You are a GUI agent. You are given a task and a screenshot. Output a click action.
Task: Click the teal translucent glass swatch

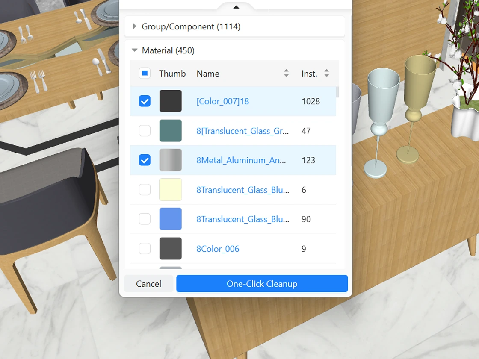(170, 131)
